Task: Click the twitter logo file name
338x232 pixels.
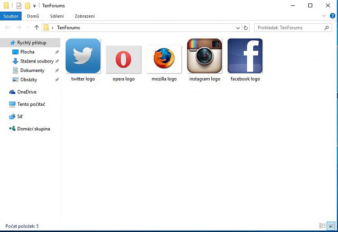Action: click(83, 79)
